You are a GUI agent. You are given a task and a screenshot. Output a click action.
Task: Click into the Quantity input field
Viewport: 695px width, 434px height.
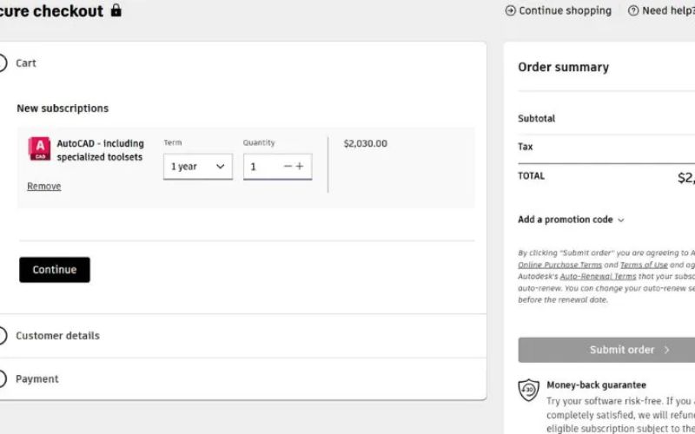pos(261,167)
